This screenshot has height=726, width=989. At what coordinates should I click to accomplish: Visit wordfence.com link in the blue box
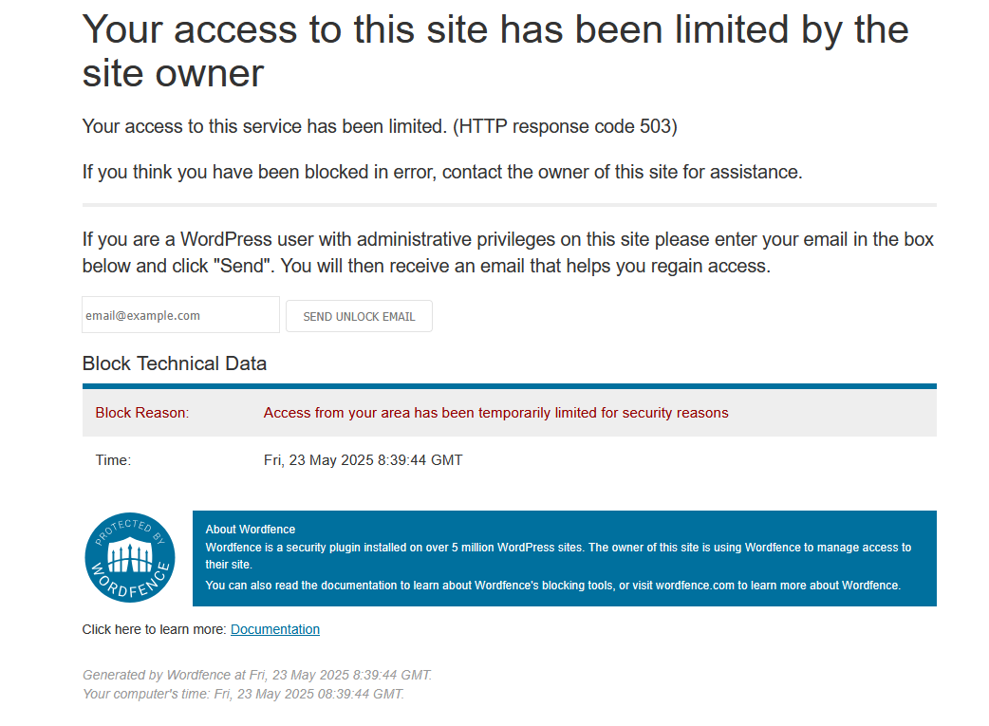pyautogui.click(x=695, y=586)
